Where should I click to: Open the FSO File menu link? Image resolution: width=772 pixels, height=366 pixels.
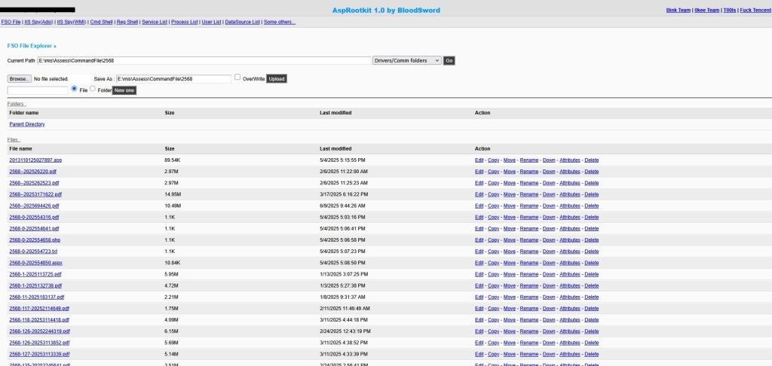(11, 22)
